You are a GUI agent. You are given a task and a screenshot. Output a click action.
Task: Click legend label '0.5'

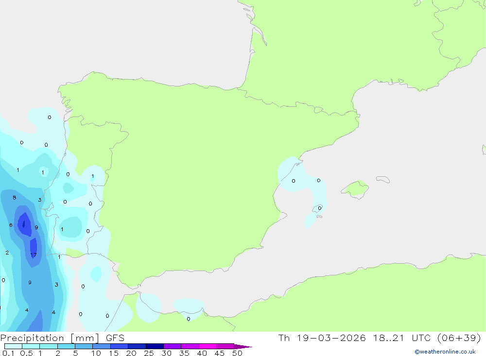26,353
